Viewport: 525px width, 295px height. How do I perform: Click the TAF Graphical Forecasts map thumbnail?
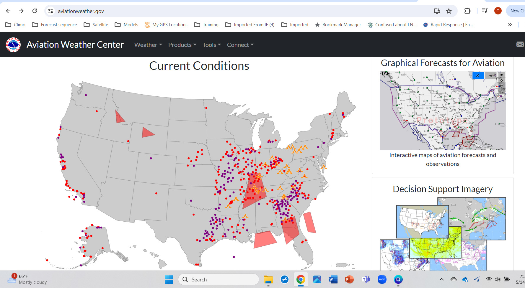tap(443, 111)
